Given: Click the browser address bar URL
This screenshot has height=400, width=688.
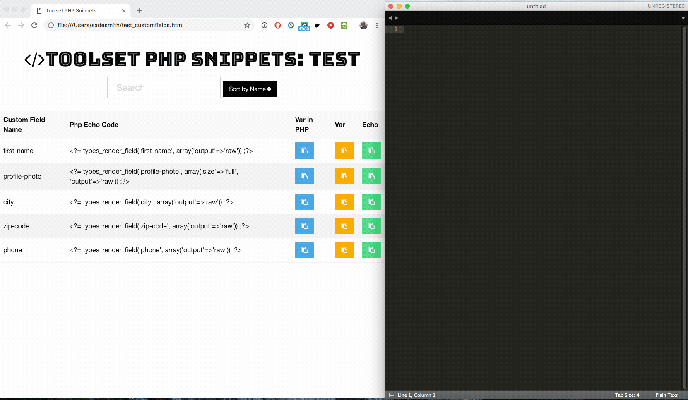Looking at the screenshot, I should click(120, 25).
